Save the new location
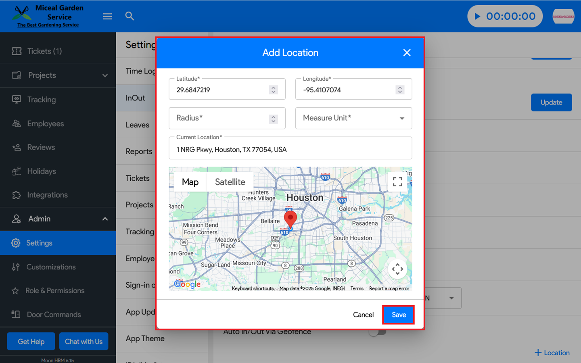This screenshot has height=363, width=581. tap(399, 315)
